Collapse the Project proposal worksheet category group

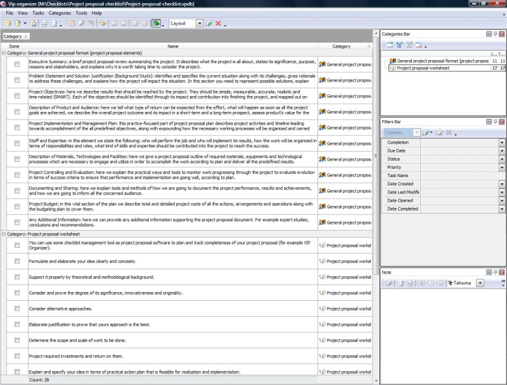click(4, 234)
